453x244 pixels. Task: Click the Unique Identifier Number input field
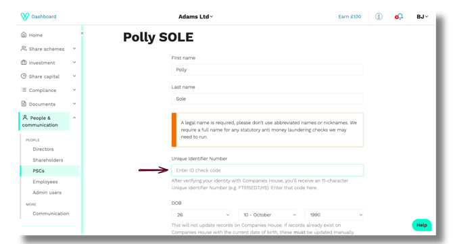(x=268, y=170)
